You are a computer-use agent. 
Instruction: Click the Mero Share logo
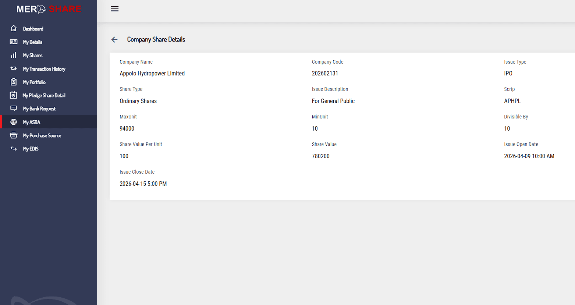click(49, 9)
